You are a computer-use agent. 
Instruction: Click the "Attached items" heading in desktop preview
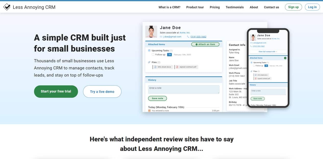[157, 44]
